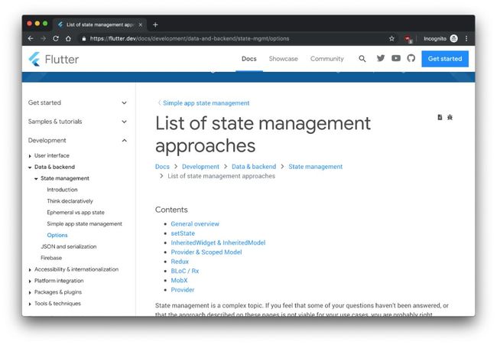Viewport: 497px width, 345px height.
Task: Expand Samples & tutorials sidebar section
Action: 77,122
